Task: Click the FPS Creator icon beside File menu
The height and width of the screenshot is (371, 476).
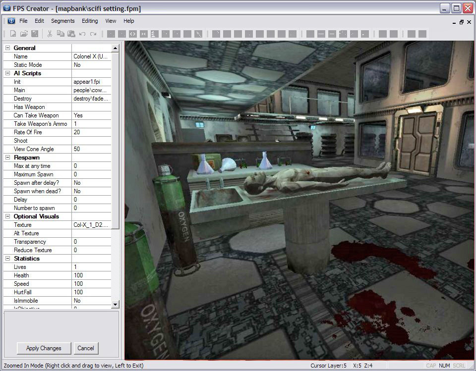Action: [x=11, y=21]
